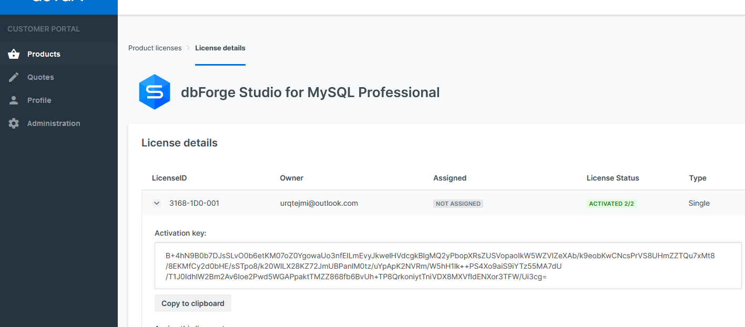The width and height of the screenshot is (745, 327).
Task: Click the NOT ASSIGNED badge
Action: click(x=458, y=204)
